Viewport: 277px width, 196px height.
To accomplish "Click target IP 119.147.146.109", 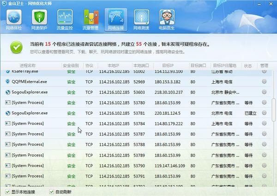I will click(x=170, y=166).
